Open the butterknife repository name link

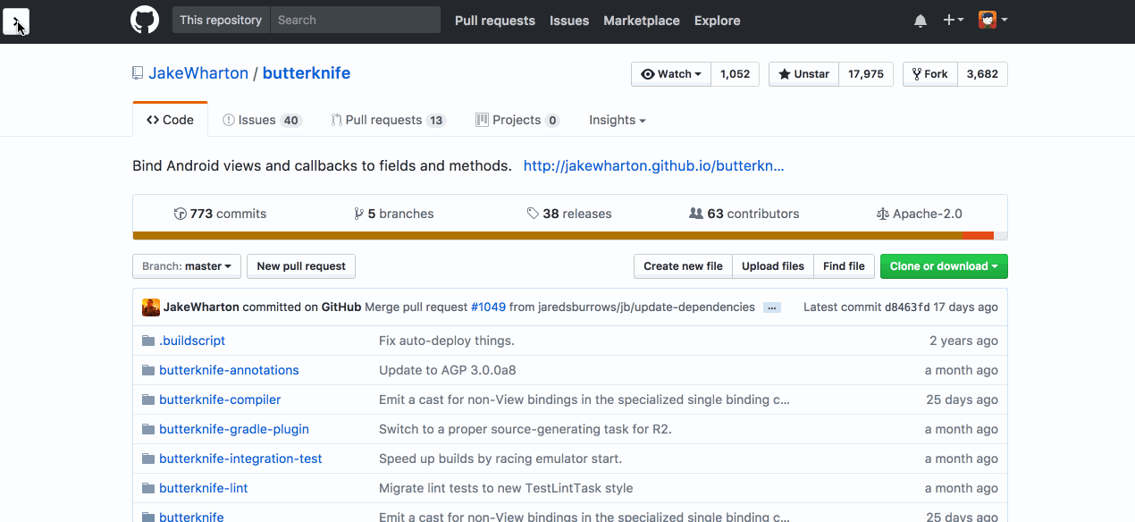point(307,73)
